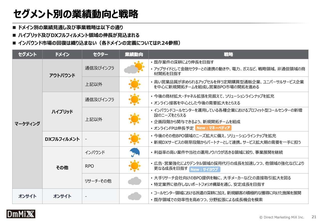Click the page number 21

point(314,217)
